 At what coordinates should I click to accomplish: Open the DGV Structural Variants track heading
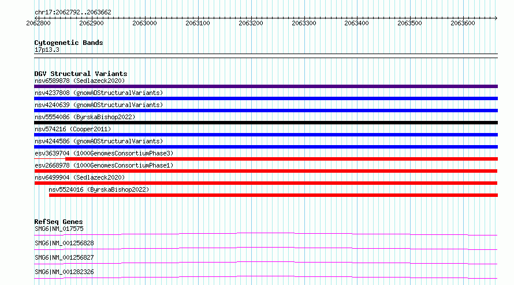tap(81, 74)
